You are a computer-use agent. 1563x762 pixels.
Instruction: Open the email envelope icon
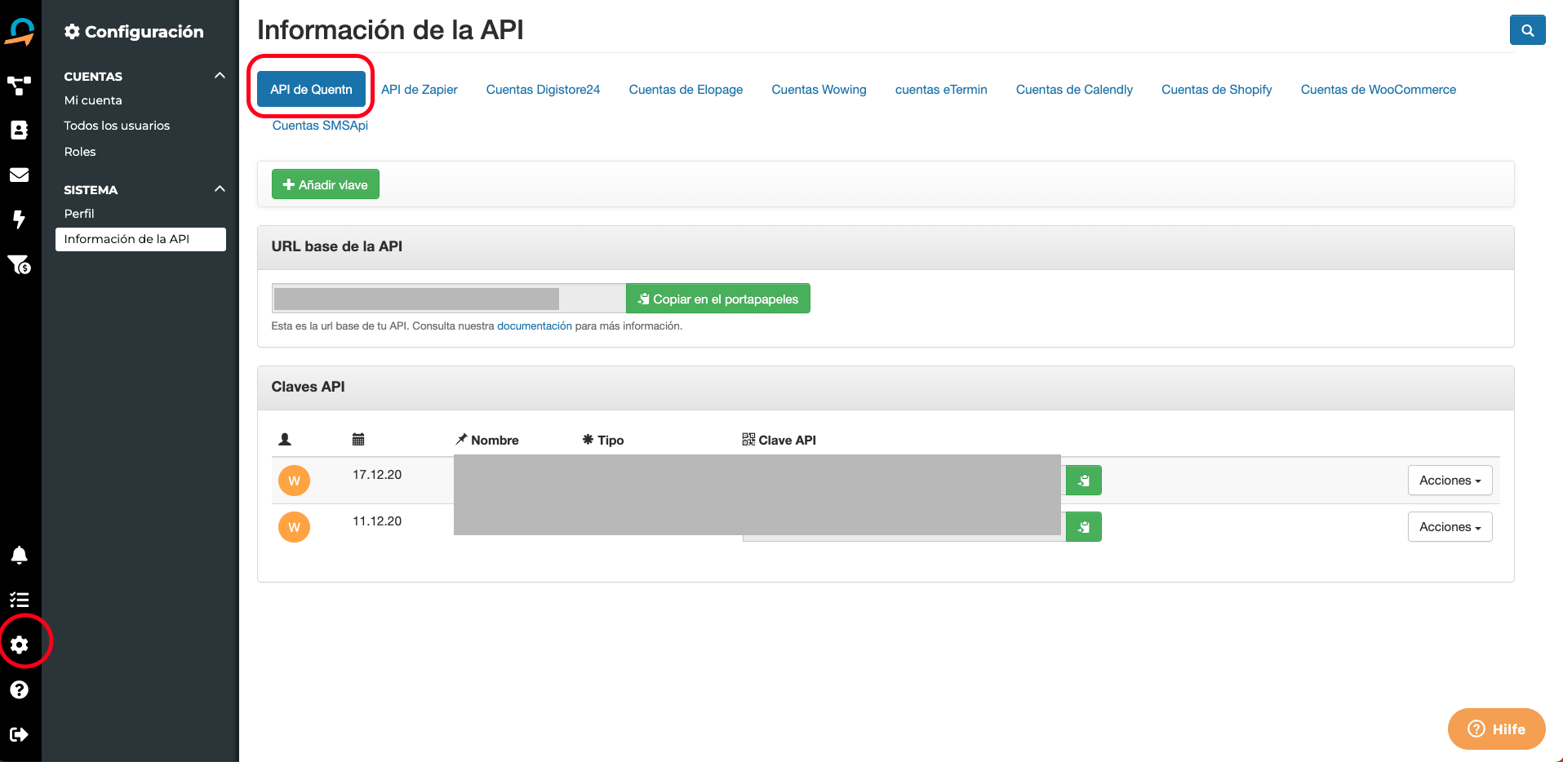[x=20, y=175]
